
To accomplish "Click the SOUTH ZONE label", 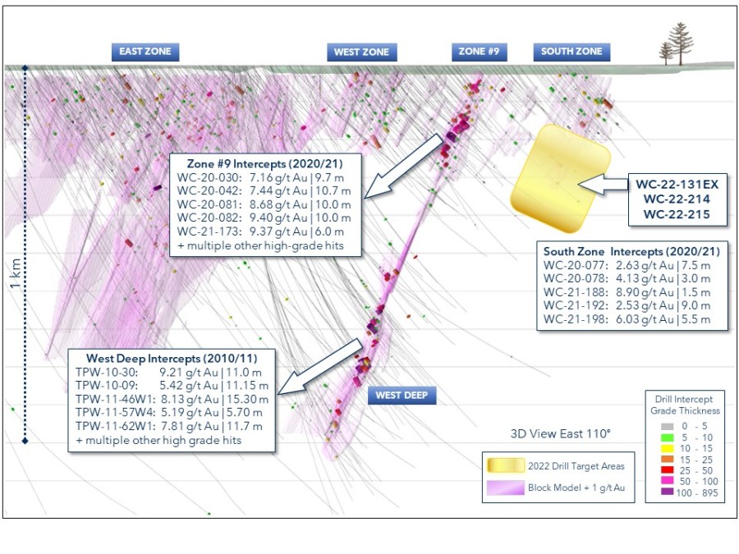I will pyautogui.click(x=571, y=52).
